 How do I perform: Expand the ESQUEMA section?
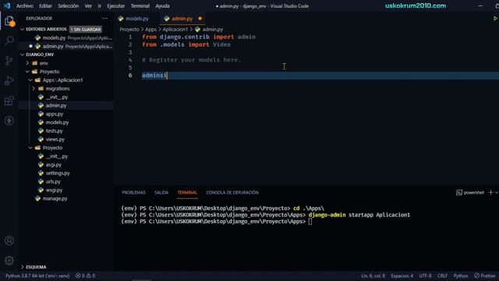pos(36,267)
